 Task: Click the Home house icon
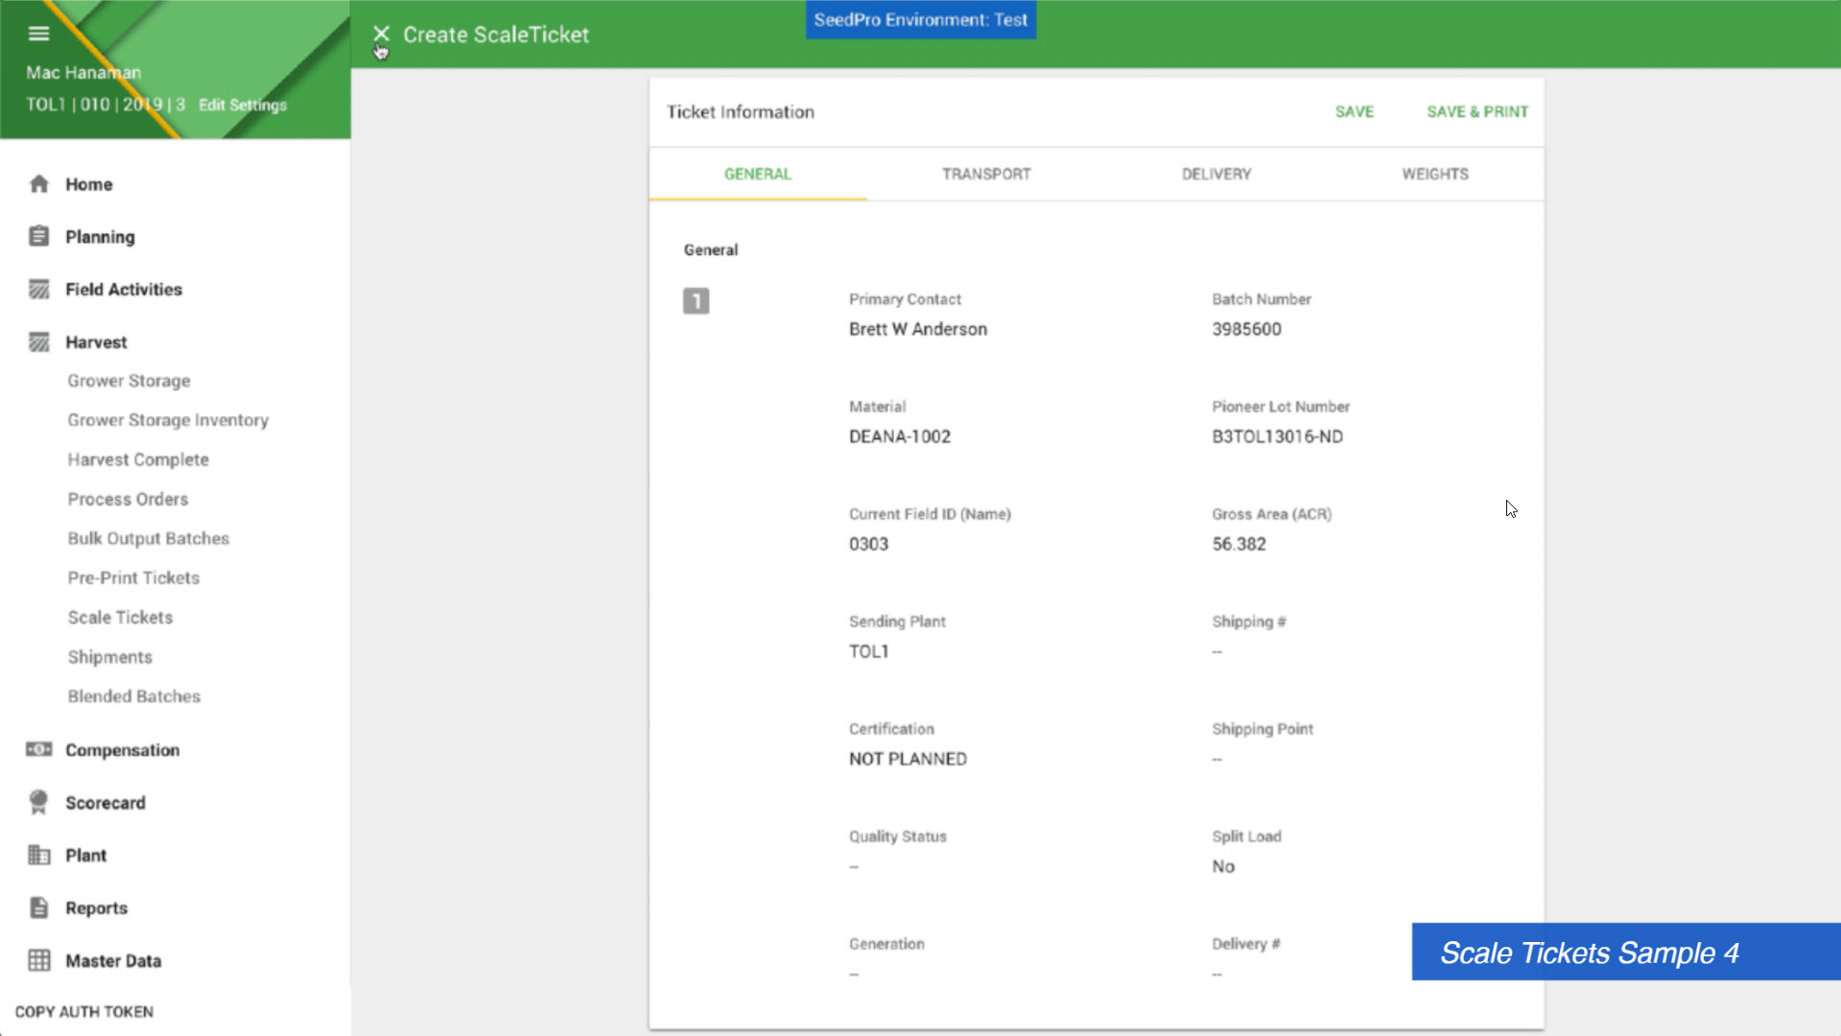[x=38, y=184]
